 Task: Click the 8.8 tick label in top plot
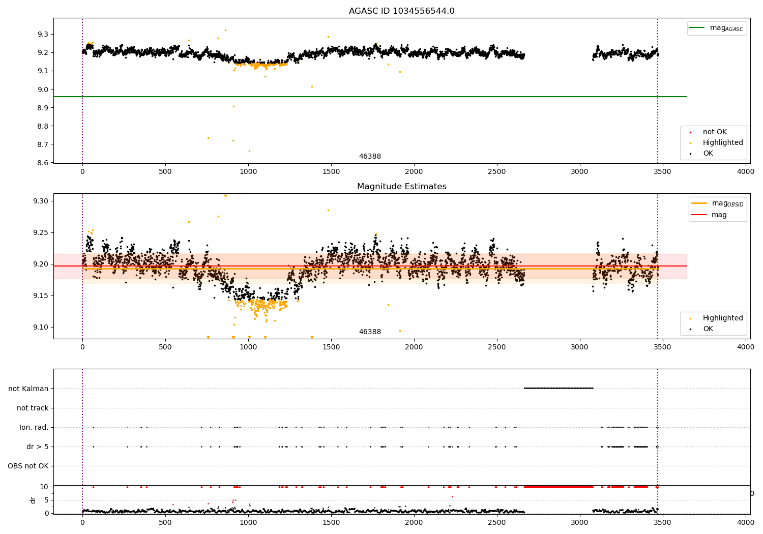[x=43, y=126]
